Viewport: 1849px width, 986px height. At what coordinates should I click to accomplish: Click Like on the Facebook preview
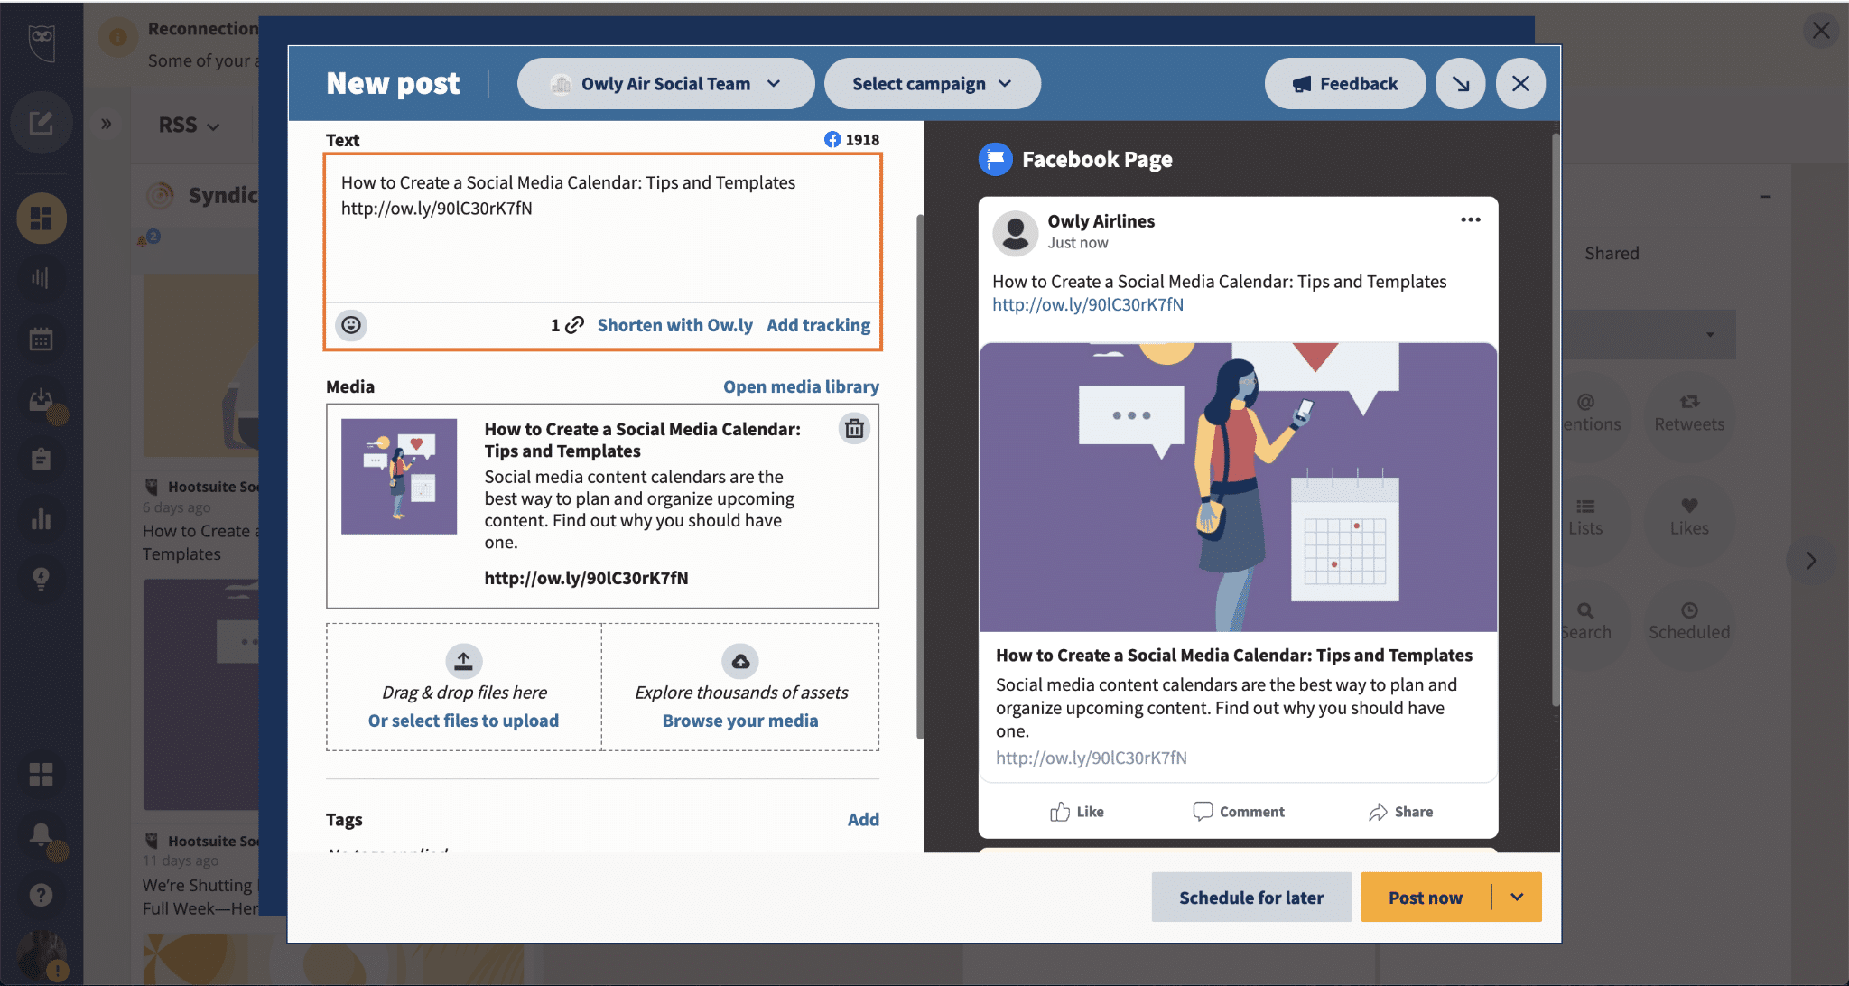click(1077, 812)
